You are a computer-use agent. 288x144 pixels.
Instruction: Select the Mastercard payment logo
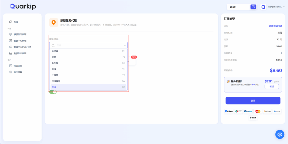pos(258,111)
